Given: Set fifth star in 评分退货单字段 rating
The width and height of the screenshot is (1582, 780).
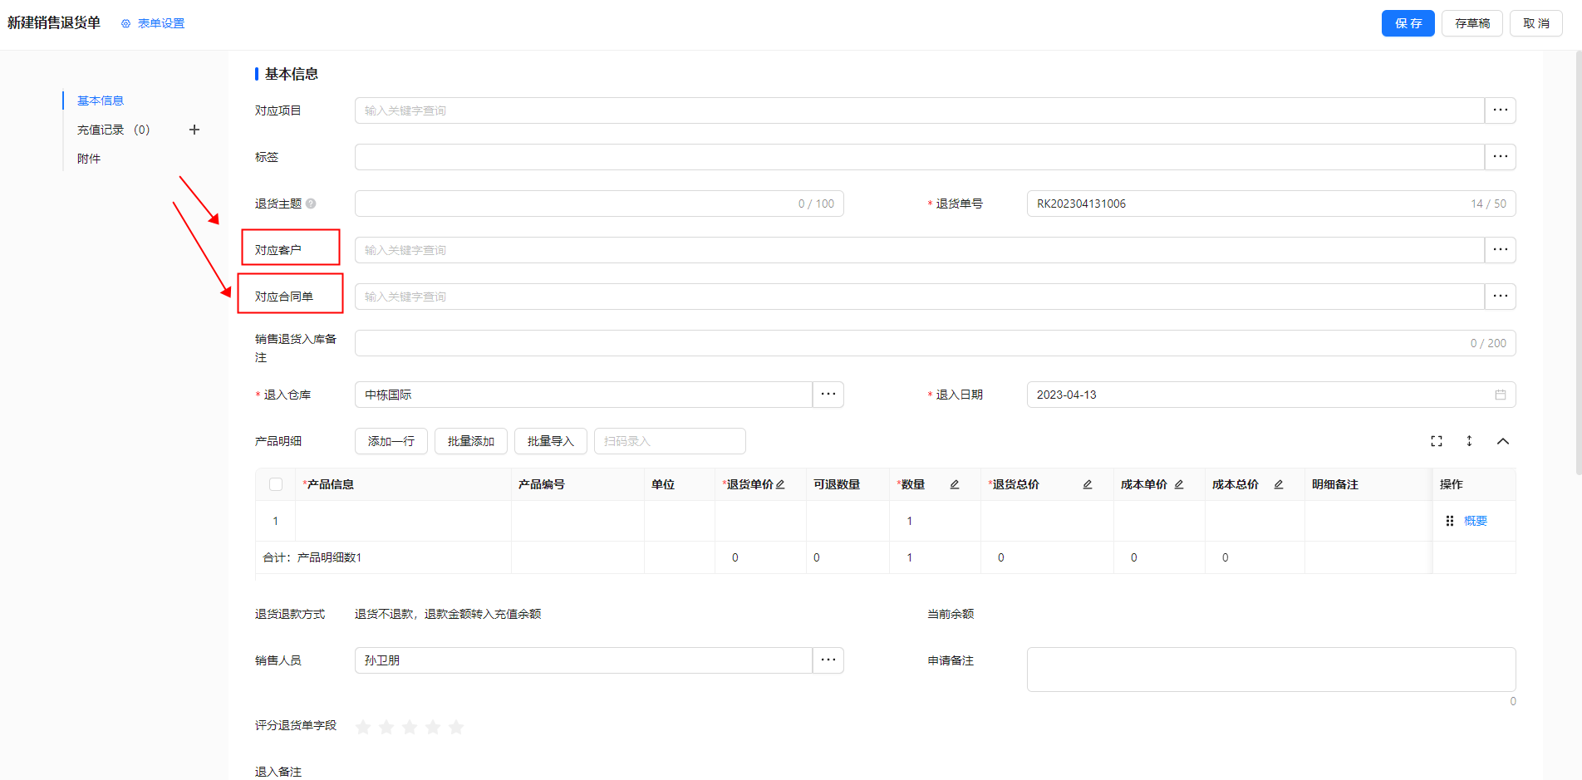Looking at the screenshot, I should [456, 728].
